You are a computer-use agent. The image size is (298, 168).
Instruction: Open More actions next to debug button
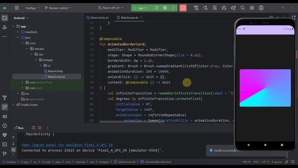coord(173,8)
